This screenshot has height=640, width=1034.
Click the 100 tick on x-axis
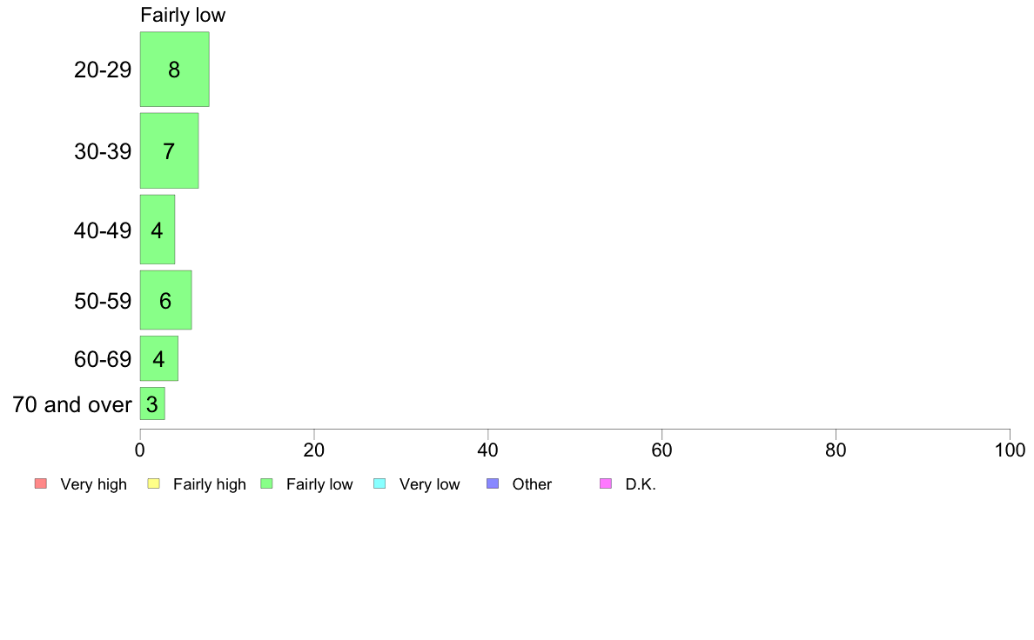(1010, 450)
